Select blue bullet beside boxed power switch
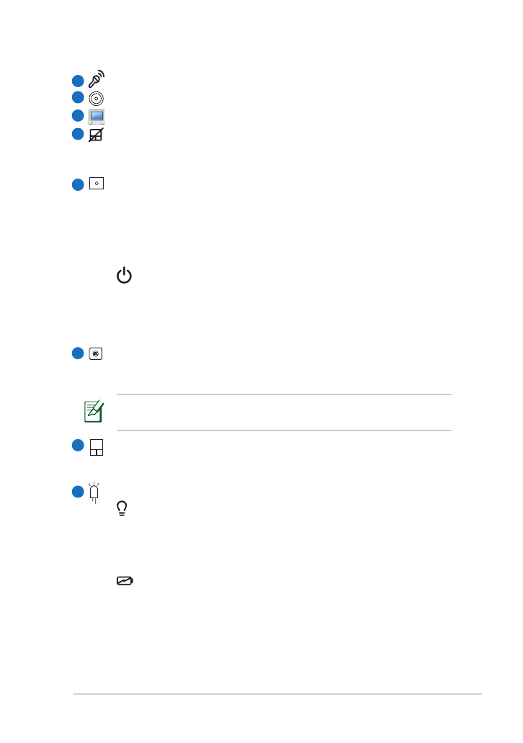Image resolution: width=523 pixels, height=743 pixels. coord(78,185)
